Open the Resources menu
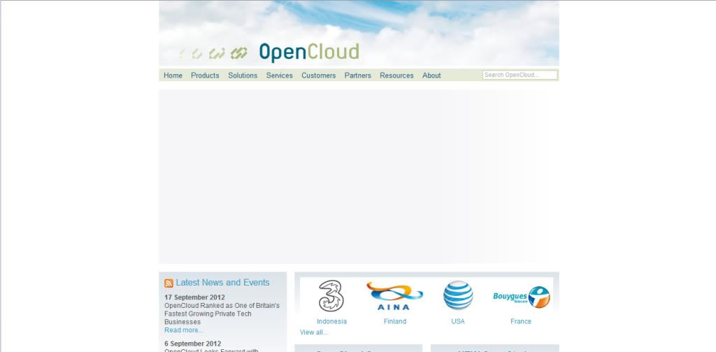Viewport: 716px width, 352px height. coord(396,76)
